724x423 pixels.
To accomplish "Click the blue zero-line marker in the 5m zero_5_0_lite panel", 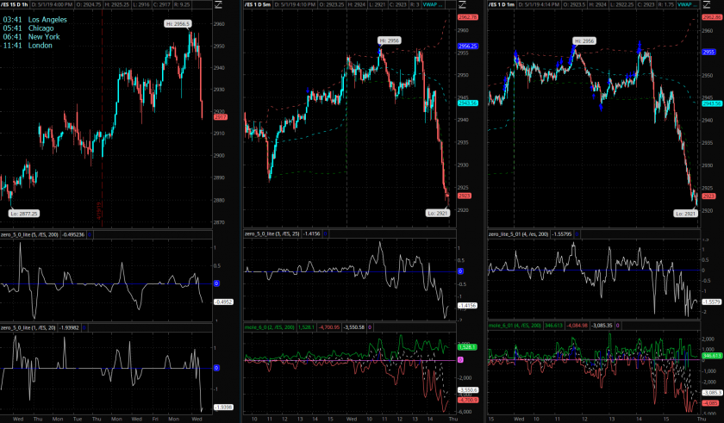I will pos(459,271).
